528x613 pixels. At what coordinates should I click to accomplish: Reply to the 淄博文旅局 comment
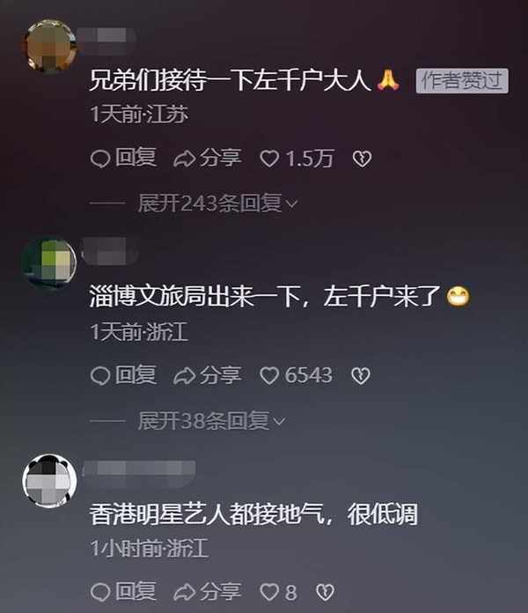123,375
